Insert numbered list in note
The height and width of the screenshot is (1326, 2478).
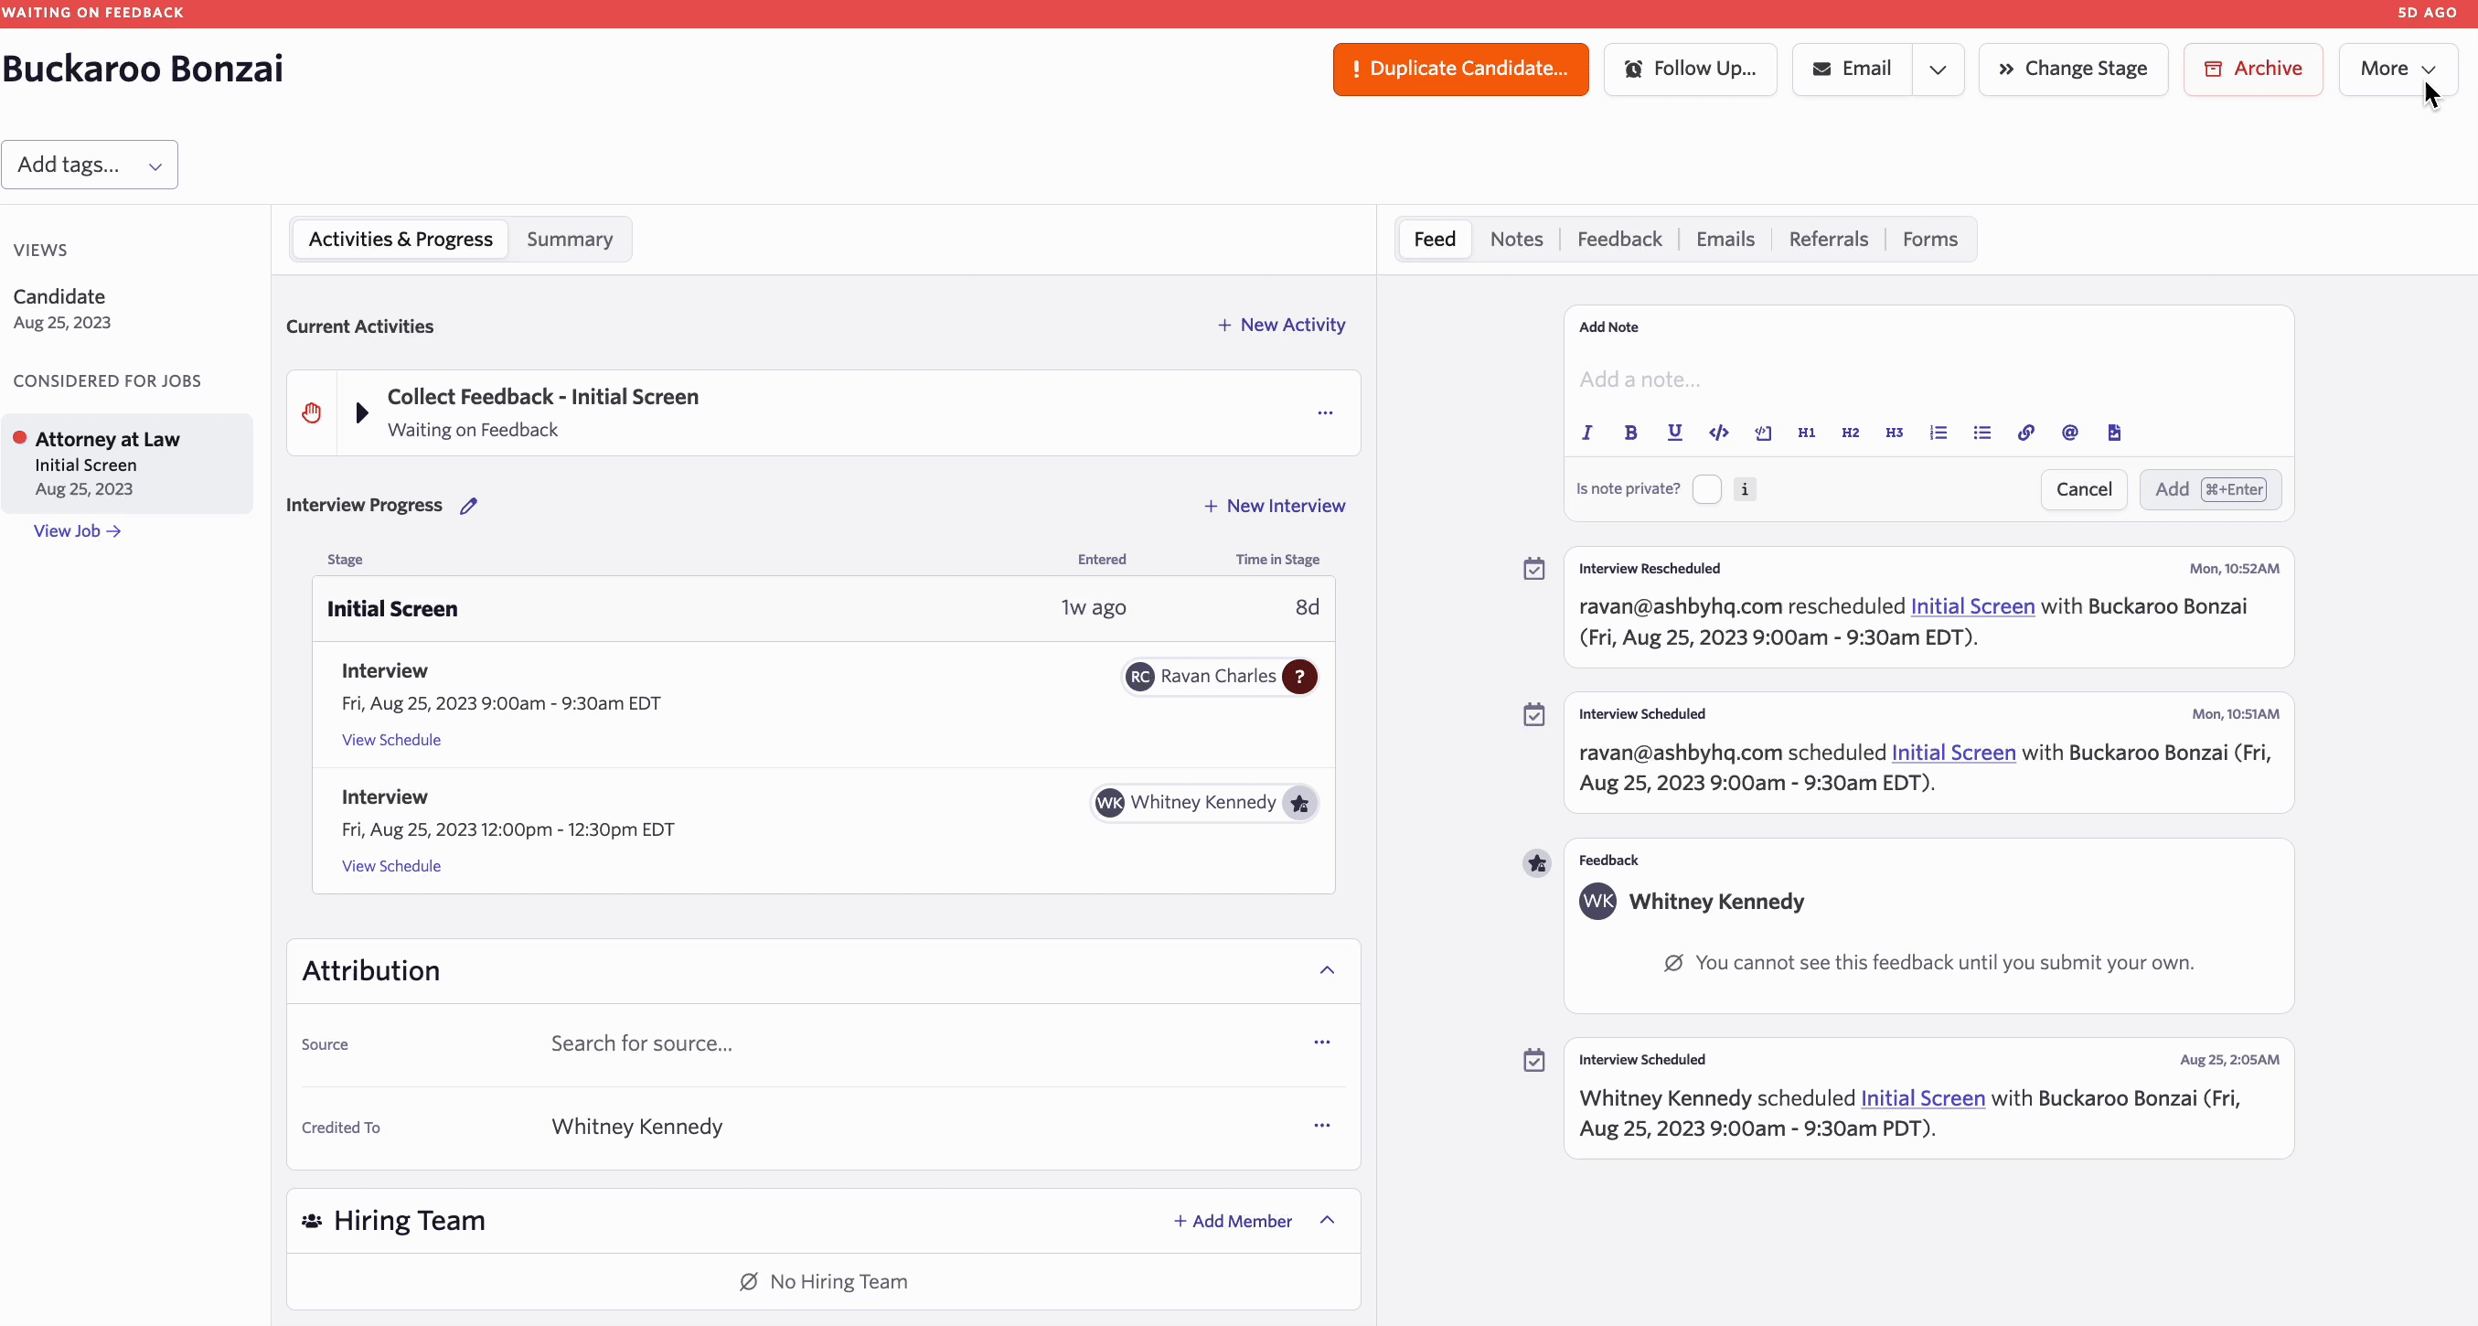point(1939,432)
